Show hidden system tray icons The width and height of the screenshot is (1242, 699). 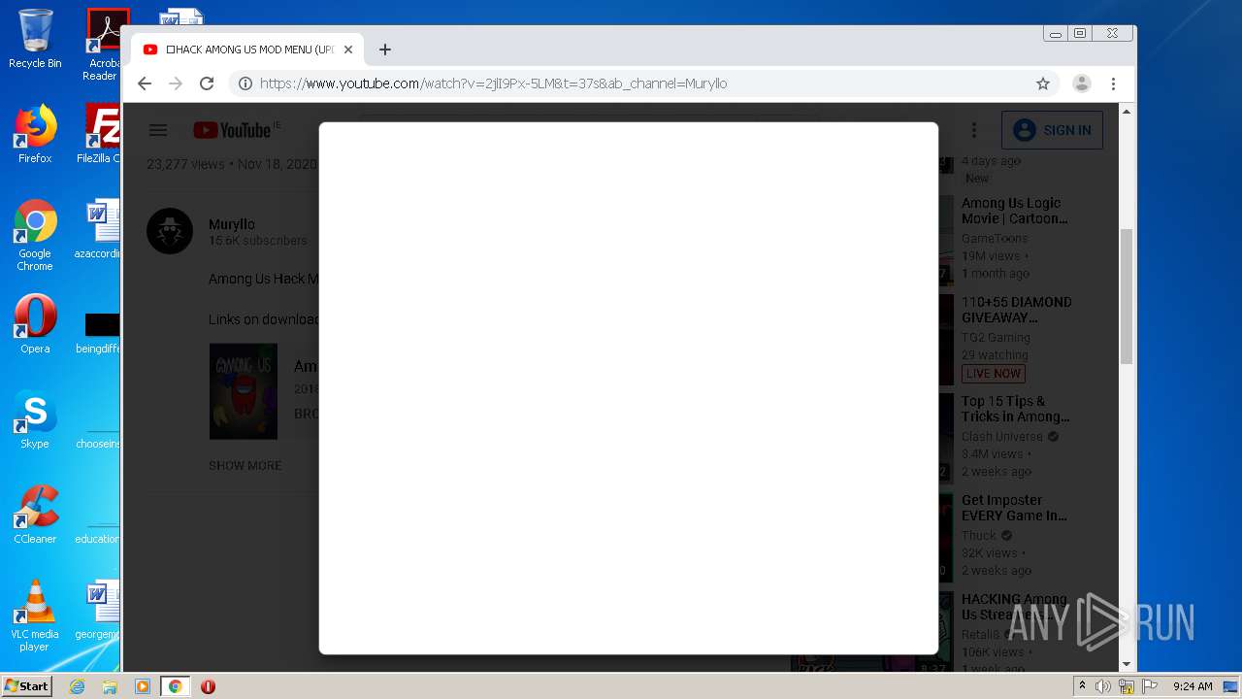pyautogui.click(x=1082, y=686)
